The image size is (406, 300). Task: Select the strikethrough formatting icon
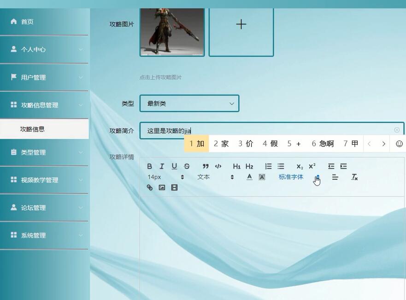pos(187,166)
